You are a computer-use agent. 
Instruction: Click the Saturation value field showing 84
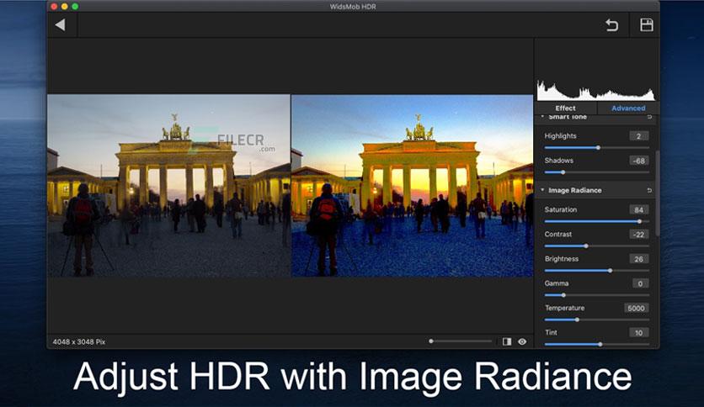(x=638, y=209)
